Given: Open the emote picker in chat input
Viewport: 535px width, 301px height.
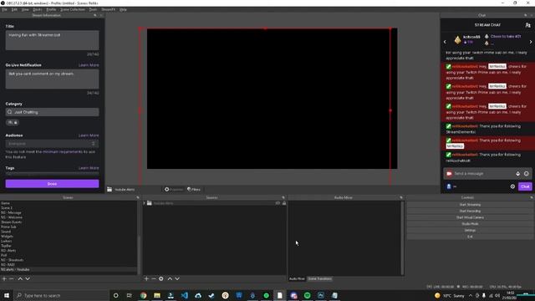Looking at the screenshot, I should coord(527,174).
